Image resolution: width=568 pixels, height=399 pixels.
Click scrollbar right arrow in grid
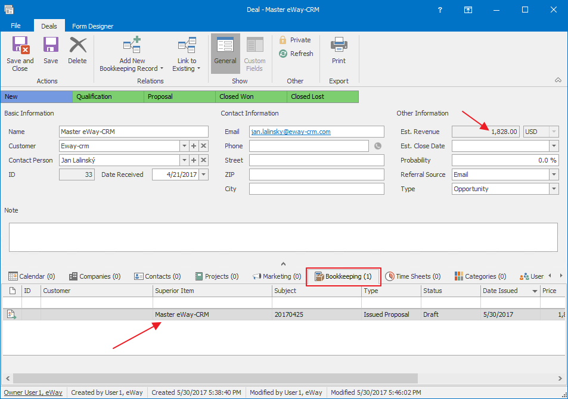point(560,378)
